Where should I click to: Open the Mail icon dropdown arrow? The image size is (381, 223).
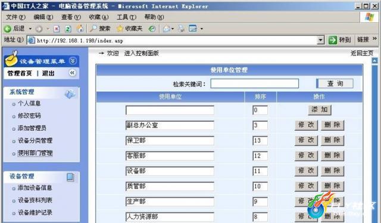tap(173, 29)
